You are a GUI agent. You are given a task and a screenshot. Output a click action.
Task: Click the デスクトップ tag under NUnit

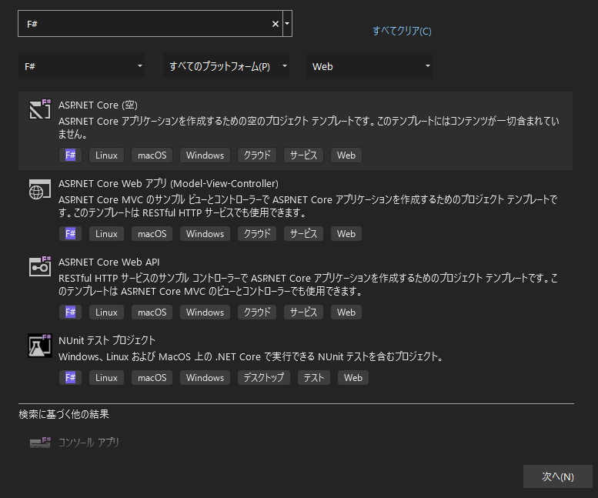[x=264, y=378]
